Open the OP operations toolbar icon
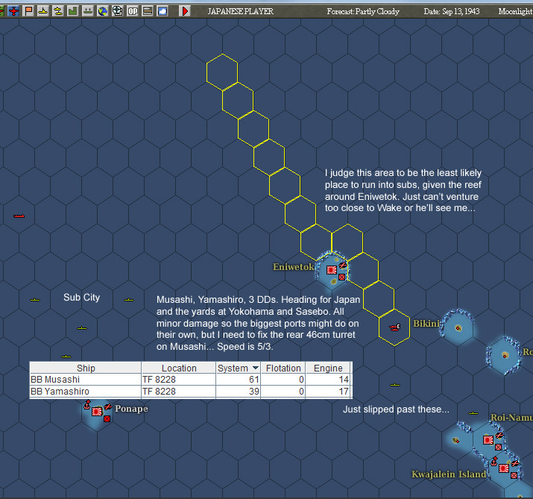The image size is (533, 499). (132, 11)
